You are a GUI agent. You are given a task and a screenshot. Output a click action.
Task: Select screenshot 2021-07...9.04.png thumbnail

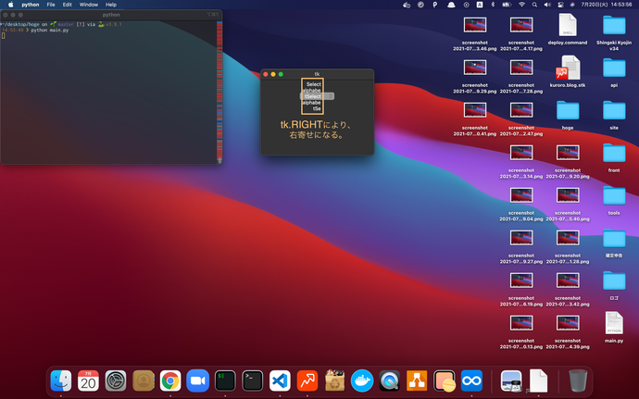(521, 195)
